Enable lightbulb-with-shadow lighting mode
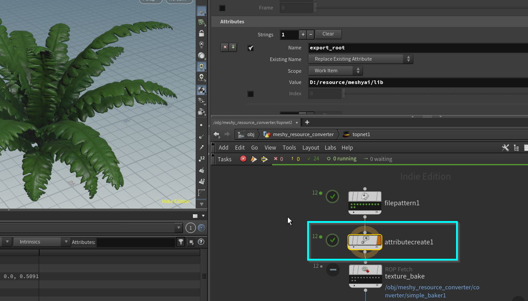 (x=201, y=78)
